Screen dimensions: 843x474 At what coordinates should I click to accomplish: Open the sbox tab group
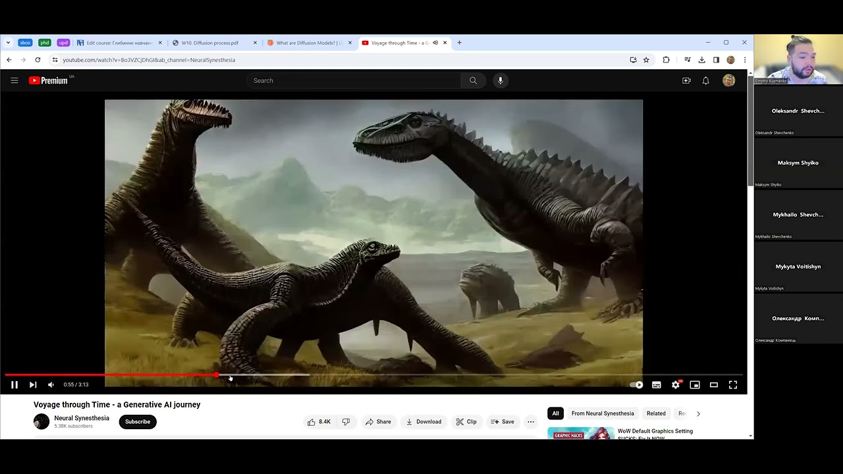click(x=25, y=43)
